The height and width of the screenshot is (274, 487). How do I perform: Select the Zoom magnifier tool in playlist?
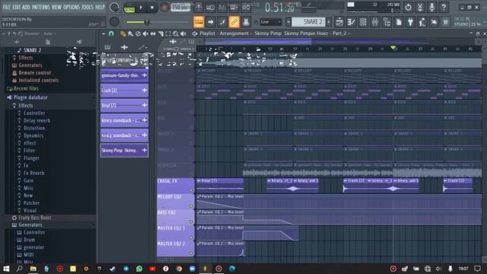point(176,33)
